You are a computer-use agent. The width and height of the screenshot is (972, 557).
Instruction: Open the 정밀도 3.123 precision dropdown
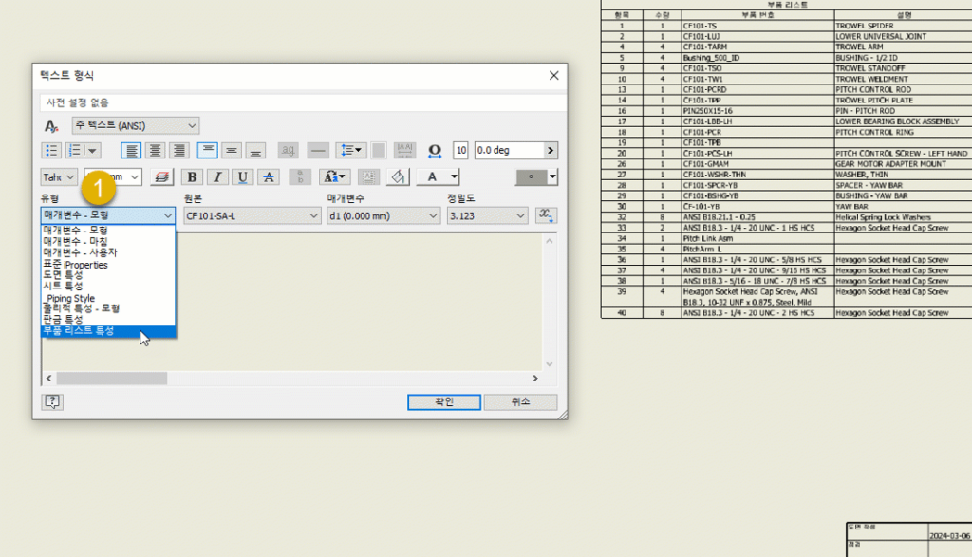click(x=487, y=215)
